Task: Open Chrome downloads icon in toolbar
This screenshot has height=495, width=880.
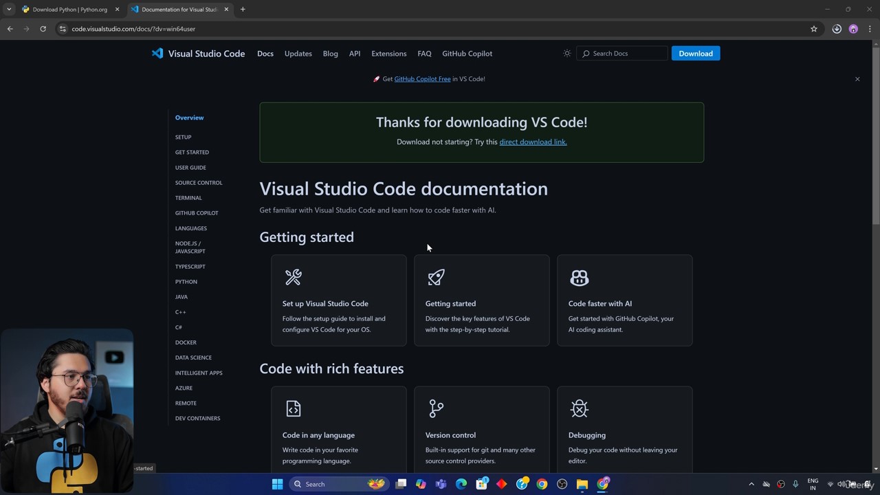Action: point(837,29)
